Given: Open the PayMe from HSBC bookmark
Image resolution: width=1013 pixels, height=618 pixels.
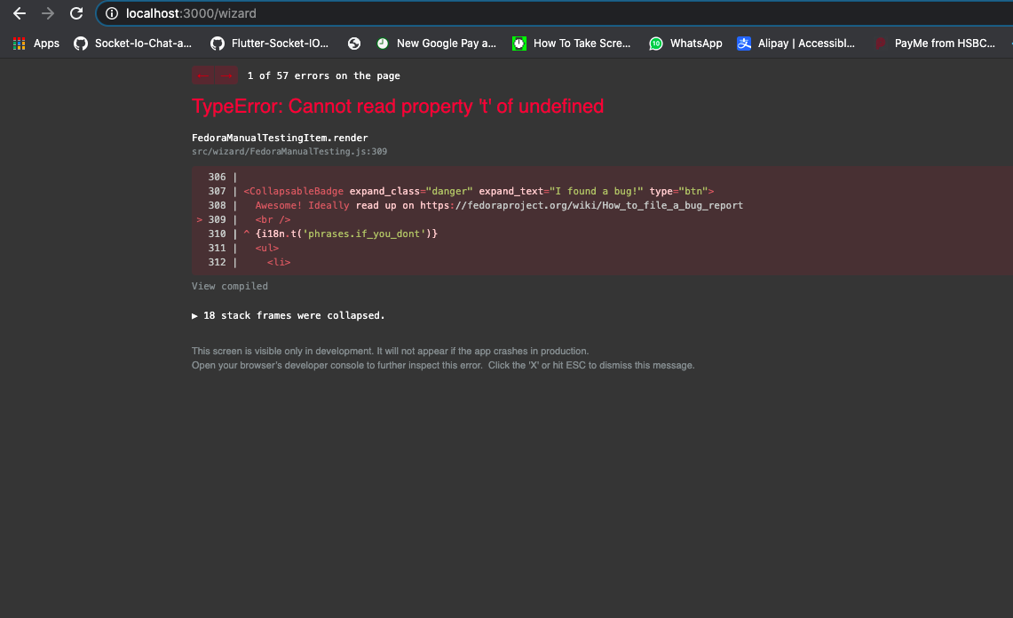Looking at the screenshot, I should click(x=934, y=44).
